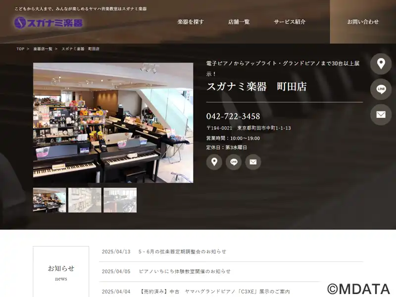
Task: Click the main piano showroom photo
Action: coord(113,123)
